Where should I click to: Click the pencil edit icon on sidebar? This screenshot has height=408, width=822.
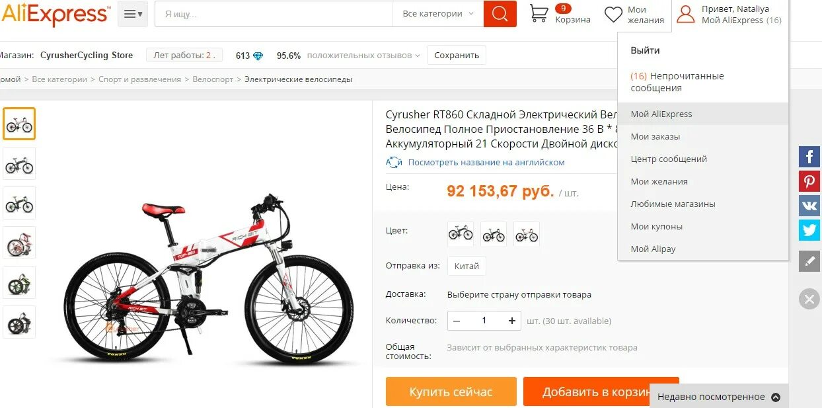[809, 261]
